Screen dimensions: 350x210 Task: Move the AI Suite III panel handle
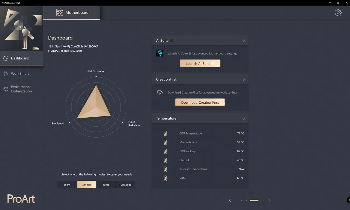click(243, 40)
